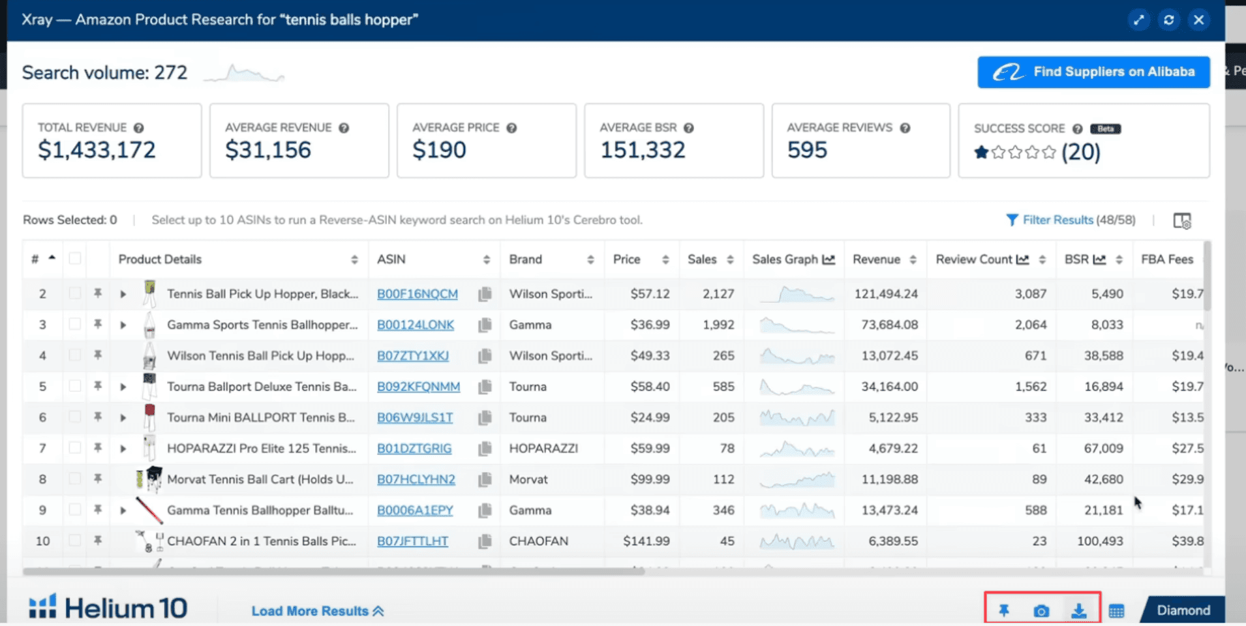Select the checkbox for row 8
This screenshot has width=1246, height=626.
pos(75,479)
